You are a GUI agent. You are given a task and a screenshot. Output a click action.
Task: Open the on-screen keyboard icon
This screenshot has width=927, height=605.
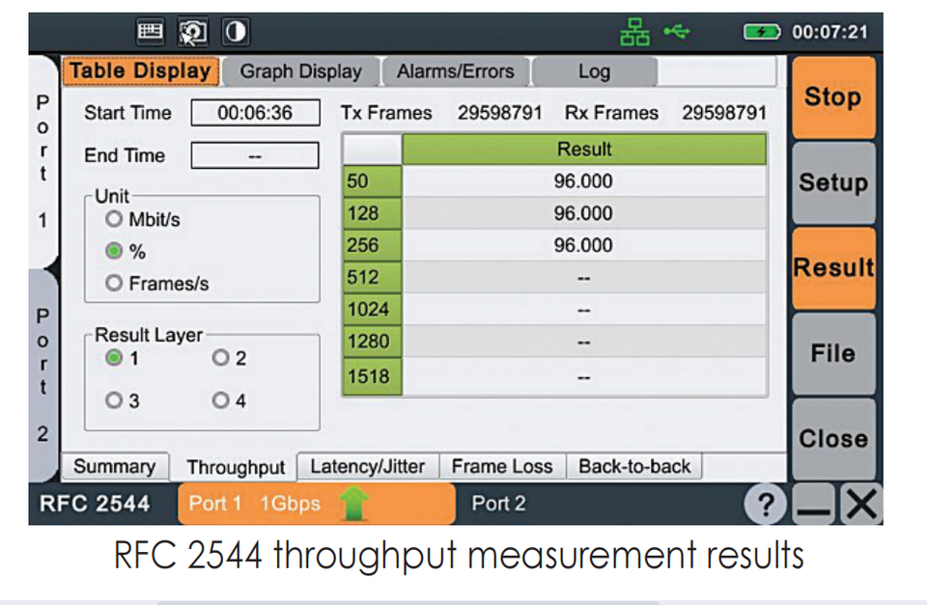point(151,31)
